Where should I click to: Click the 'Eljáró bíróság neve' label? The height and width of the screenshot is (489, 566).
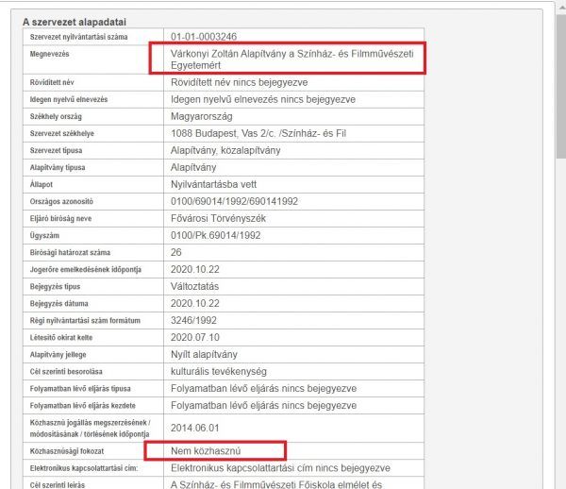60,218
